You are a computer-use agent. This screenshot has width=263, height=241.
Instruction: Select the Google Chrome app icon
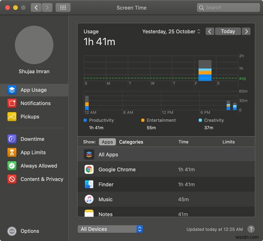pos(89,169)
